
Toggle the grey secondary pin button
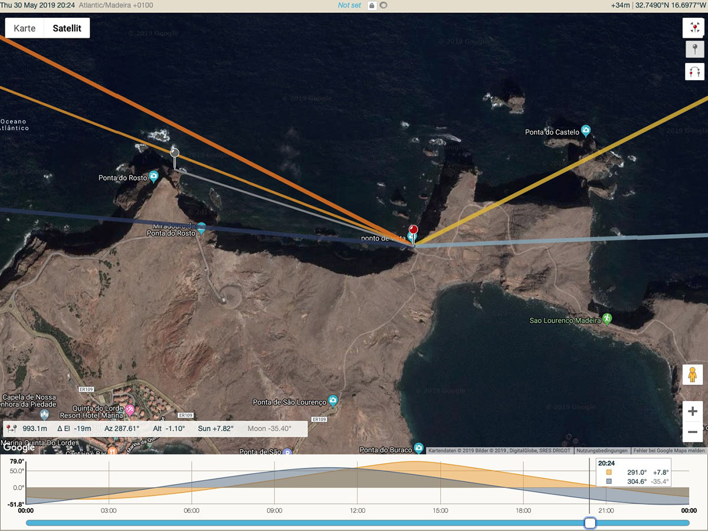pyautogui.click(x=694, y=50)
